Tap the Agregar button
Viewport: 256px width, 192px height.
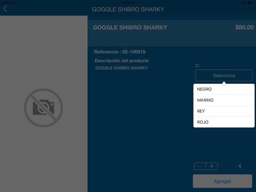[223, 181]
